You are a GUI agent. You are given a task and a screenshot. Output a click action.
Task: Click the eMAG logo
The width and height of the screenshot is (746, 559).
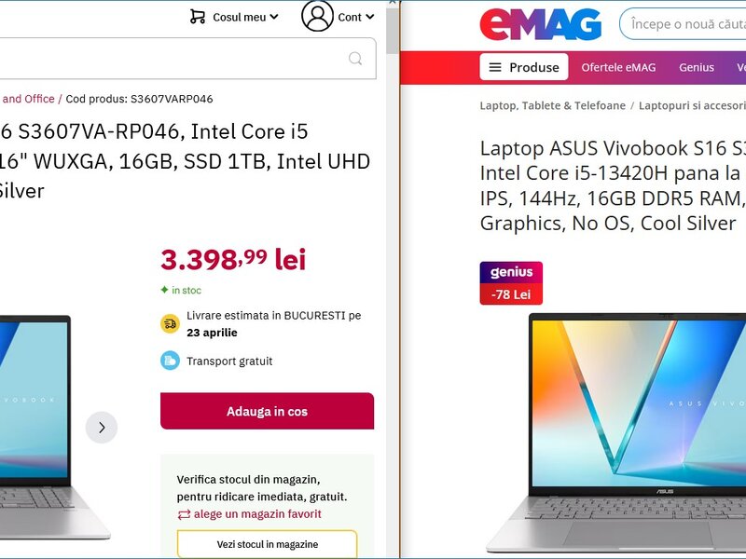[540, 24]
